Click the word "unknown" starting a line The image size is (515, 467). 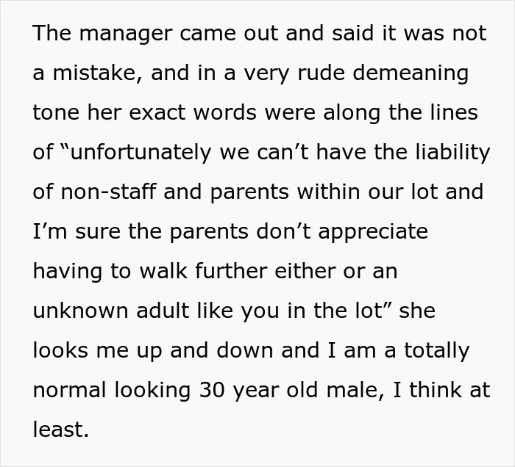coord(80,311)
